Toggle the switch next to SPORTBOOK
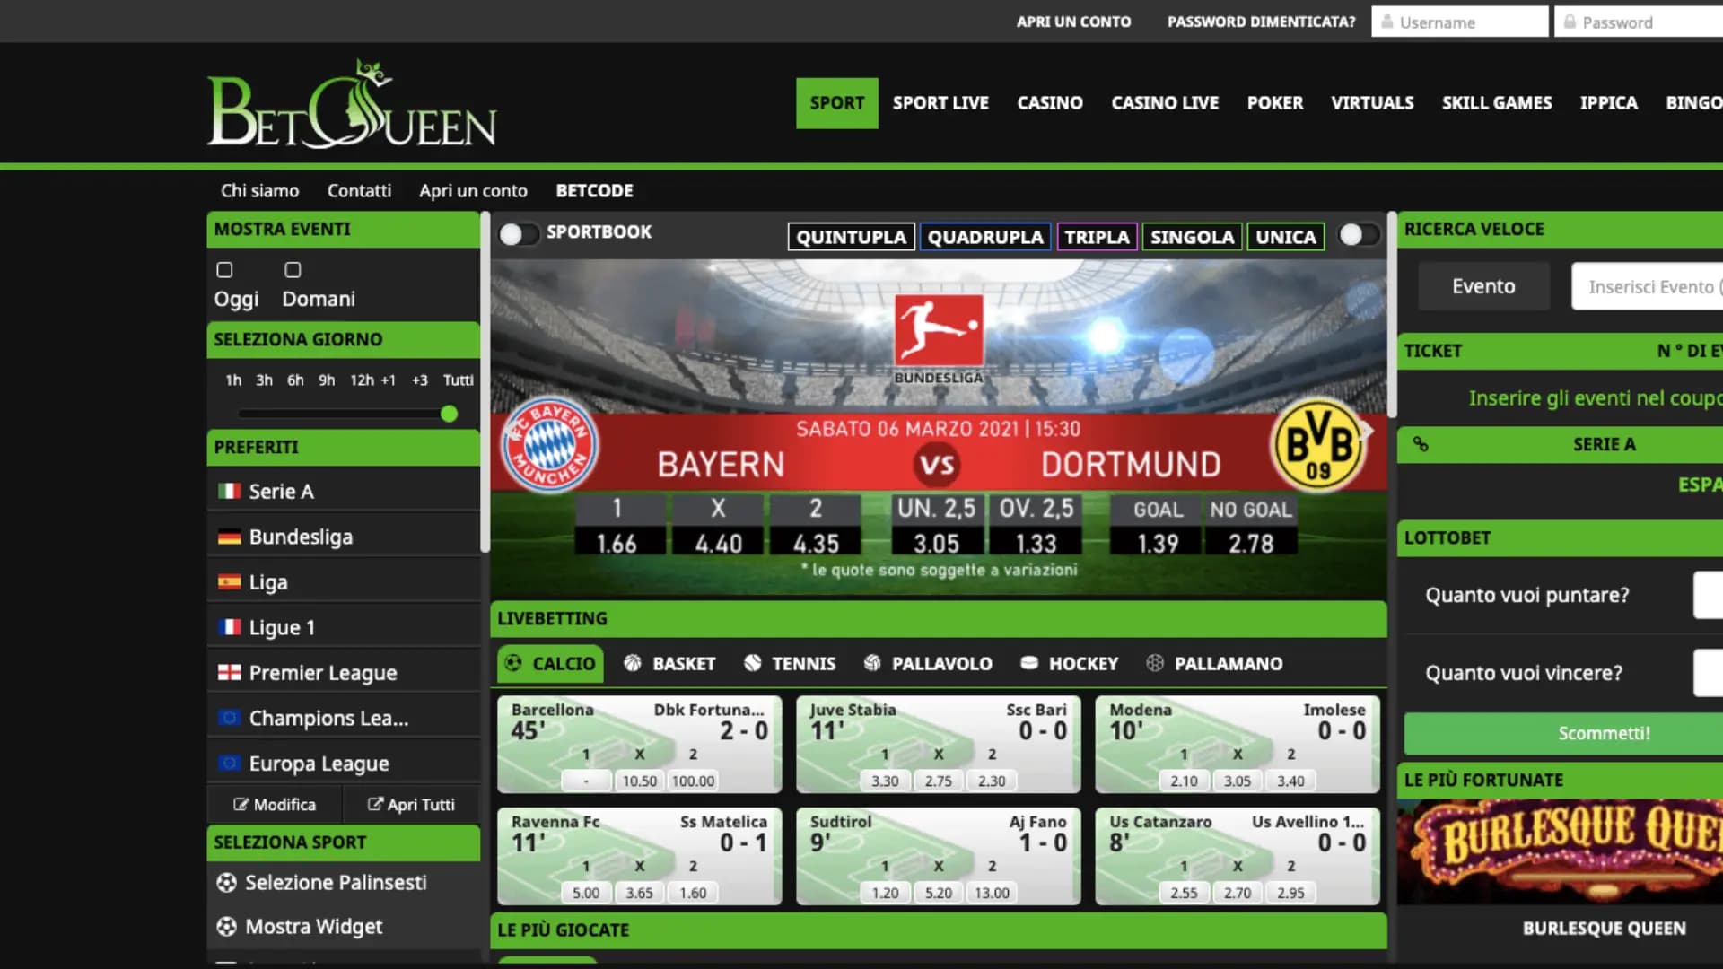 click(519, 234)
